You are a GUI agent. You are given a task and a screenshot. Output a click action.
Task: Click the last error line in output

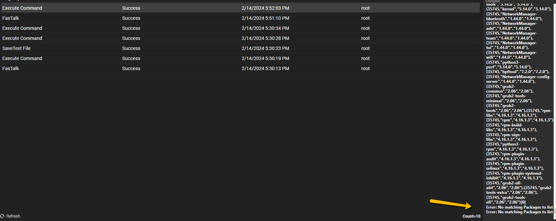coord(519,212)
